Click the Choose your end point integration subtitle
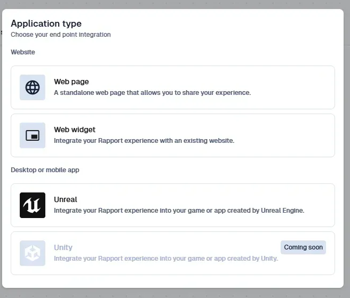This screenshot has height=298, width=350. click(x=61, y=35)
